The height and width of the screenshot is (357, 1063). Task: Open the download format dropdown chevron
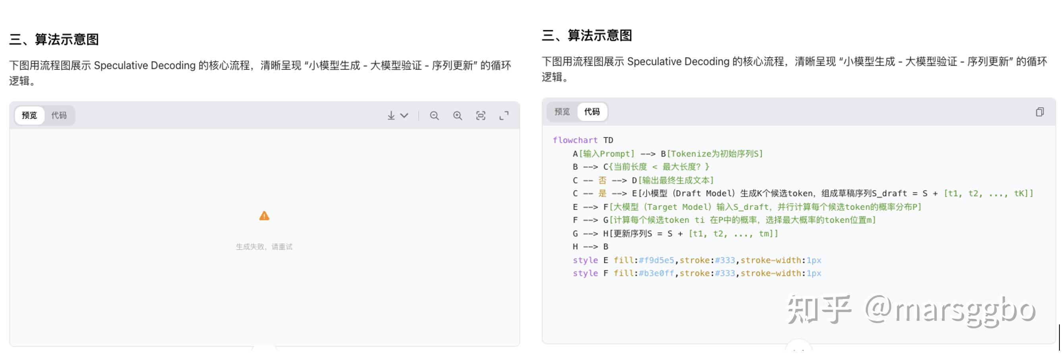404,116
